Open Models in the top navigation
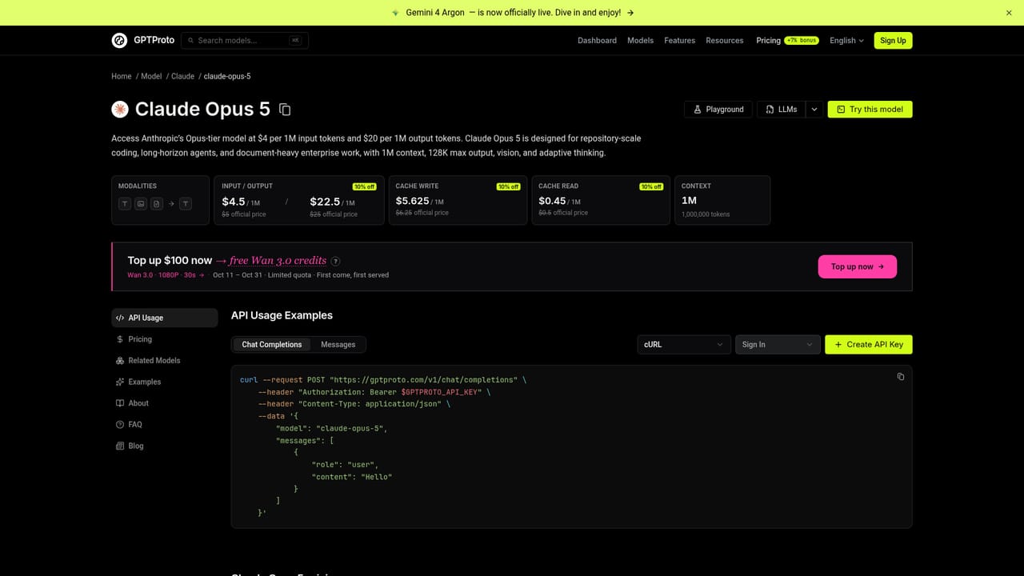Screen dimensions: 1024x576 640,41
